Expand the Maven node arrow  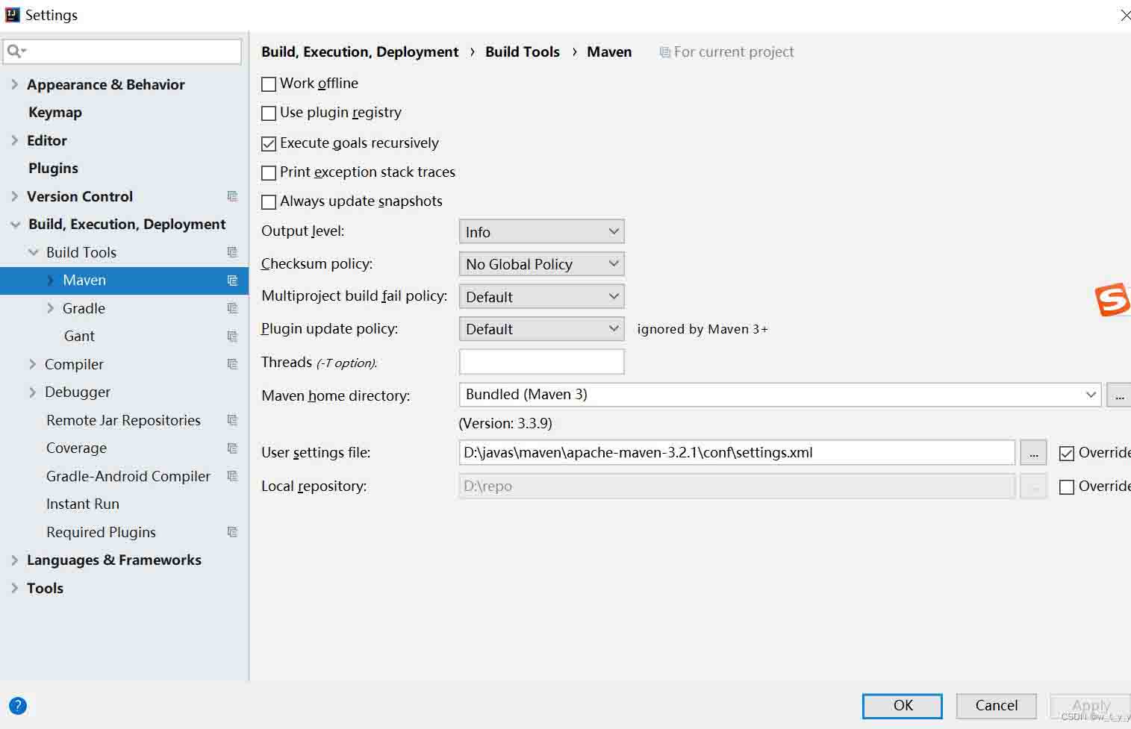pyautogui.click(x=50, y=280)
